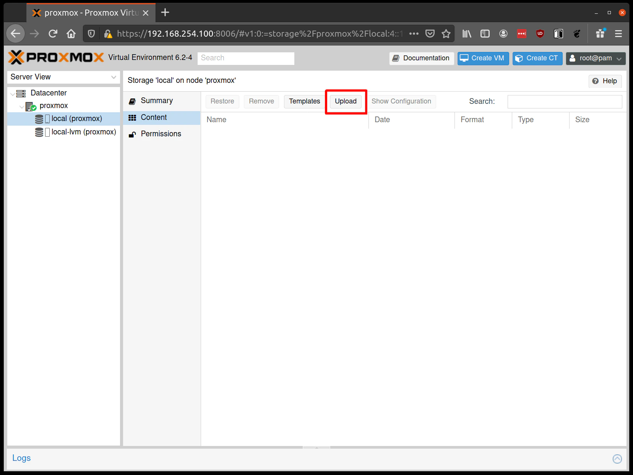Screen dimensions: 633x475
Task: Go to the browser Home page
Action: point(71,34)
